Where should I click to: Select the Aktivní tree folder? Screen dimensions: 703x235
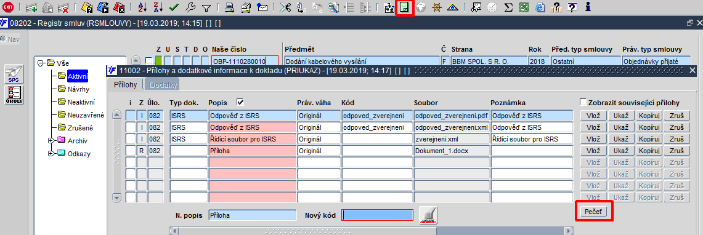click(x=78, y=76)
